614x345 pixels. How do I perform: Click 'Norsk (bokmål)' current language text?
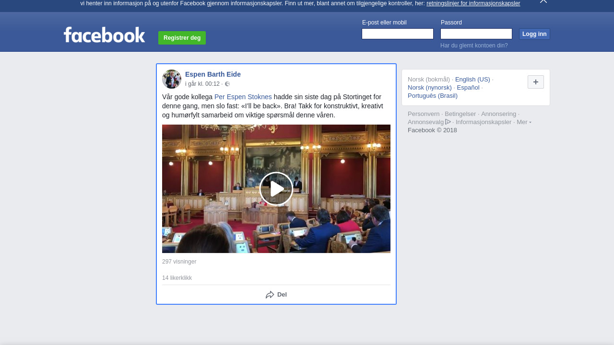coord(429,80)
